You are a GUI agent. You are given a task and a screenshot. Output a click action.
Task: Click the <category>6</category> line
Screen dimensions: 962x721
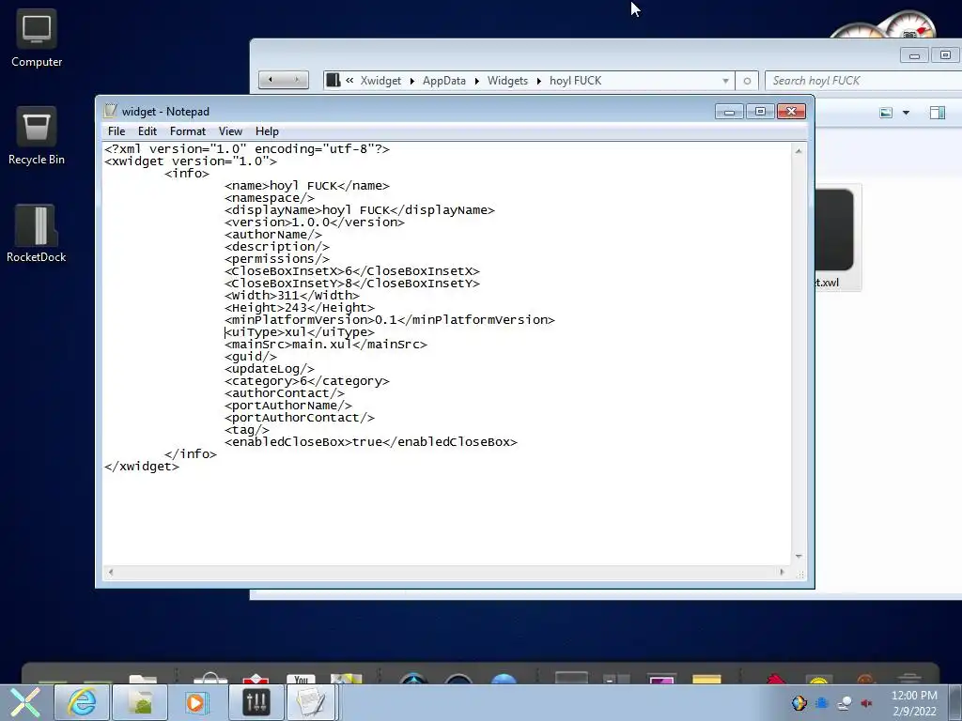(307, 381)
